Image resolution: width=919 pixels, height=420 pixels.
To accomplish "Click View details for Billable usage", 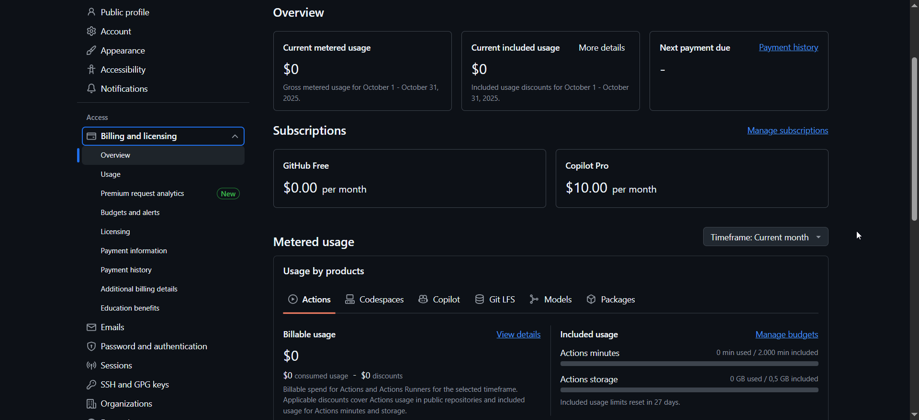I will (518, 334).
